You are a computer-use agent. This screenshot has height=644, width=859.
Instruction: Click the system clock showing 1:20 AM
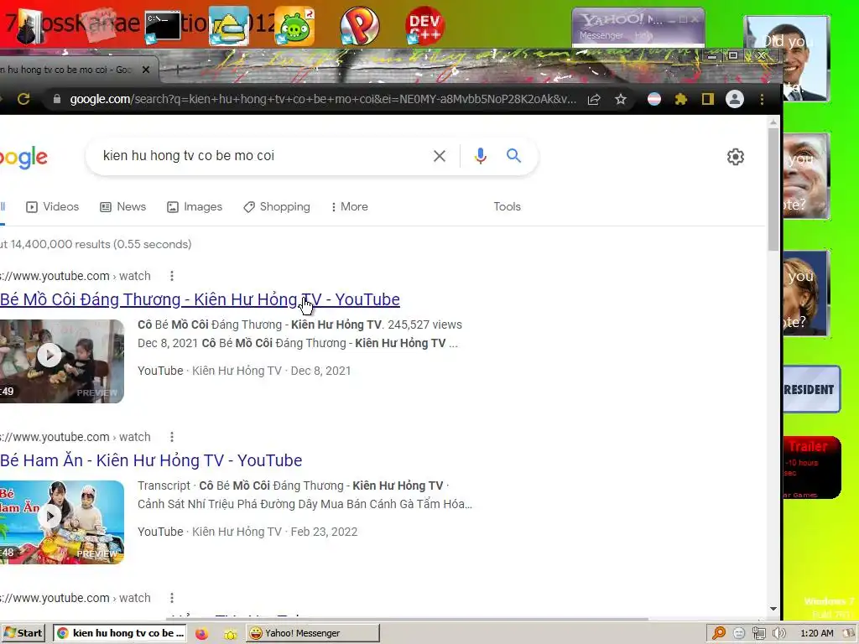click(816, 634)
